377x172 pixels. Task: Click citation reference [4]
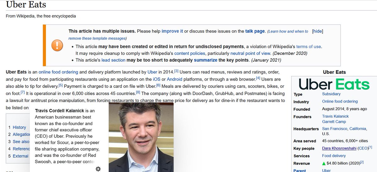(x=258, y=78)
